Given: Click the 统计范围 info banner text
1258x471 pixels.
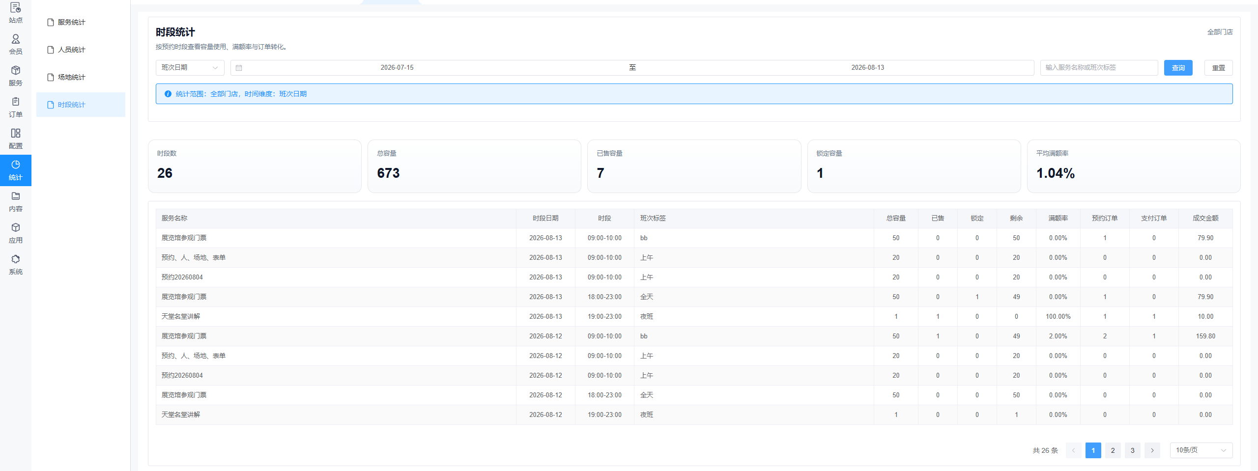Looking at the screenshot, I should tap(241, 94).
